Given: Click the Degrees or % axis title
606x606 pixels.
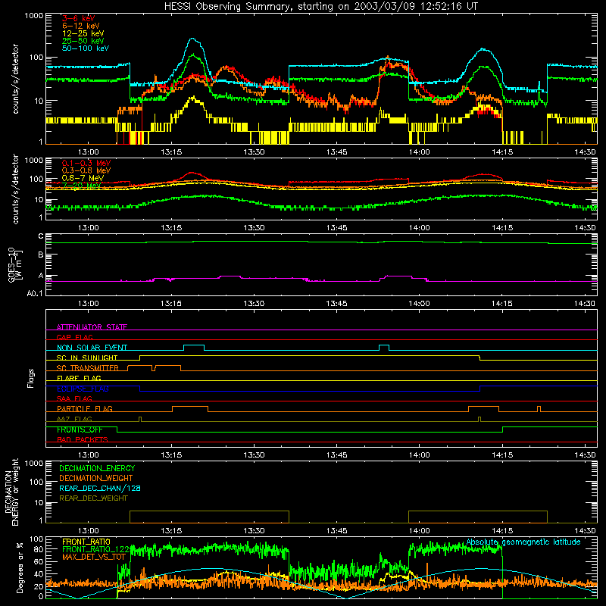Looking at the screenshot, I should point(20,567).
